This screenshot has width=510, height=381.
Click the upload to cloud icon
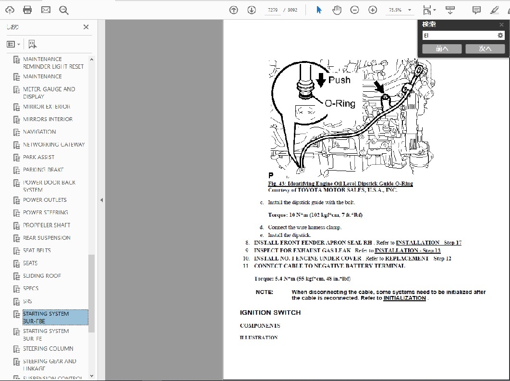10,10
